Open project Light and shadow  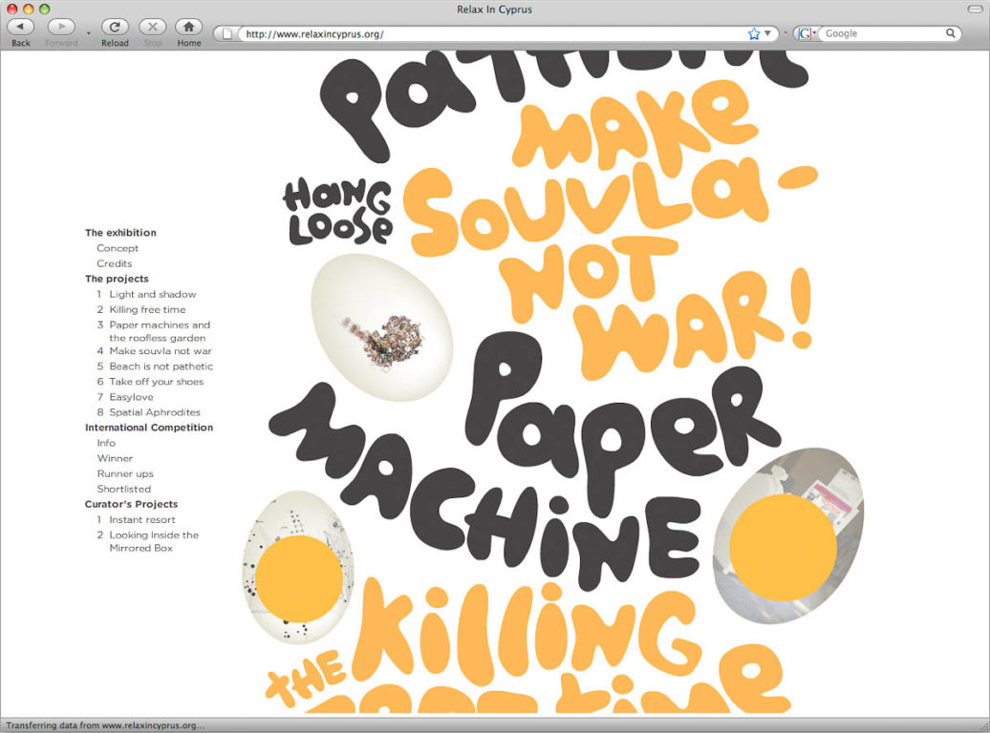point(153,295)
